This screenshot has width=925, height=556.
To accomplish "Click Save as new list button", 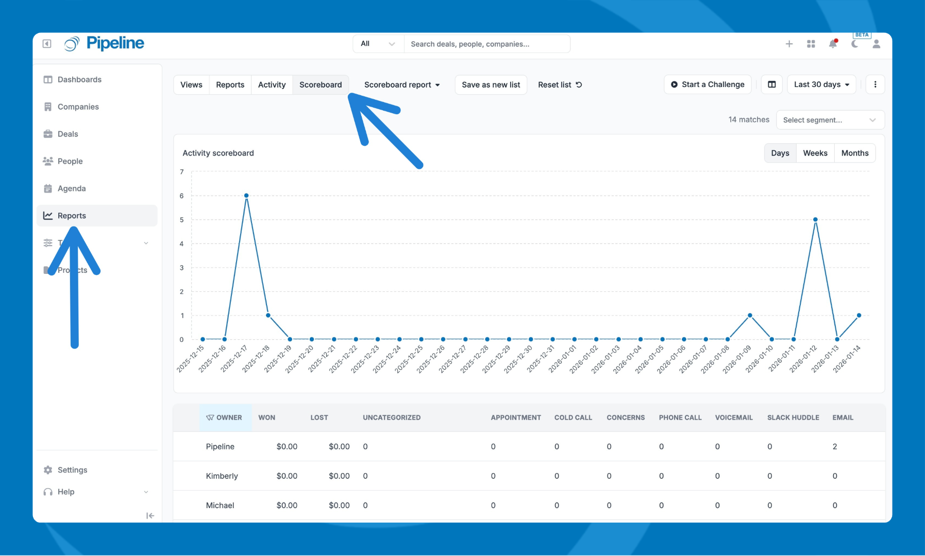I will [x=491, y=85].
